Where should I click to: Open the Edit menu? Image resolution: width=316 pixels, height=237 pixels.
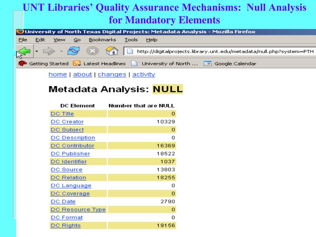click(40, 40)
